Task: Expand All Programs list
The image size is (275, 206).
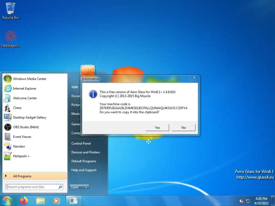Action: point(35,176)
